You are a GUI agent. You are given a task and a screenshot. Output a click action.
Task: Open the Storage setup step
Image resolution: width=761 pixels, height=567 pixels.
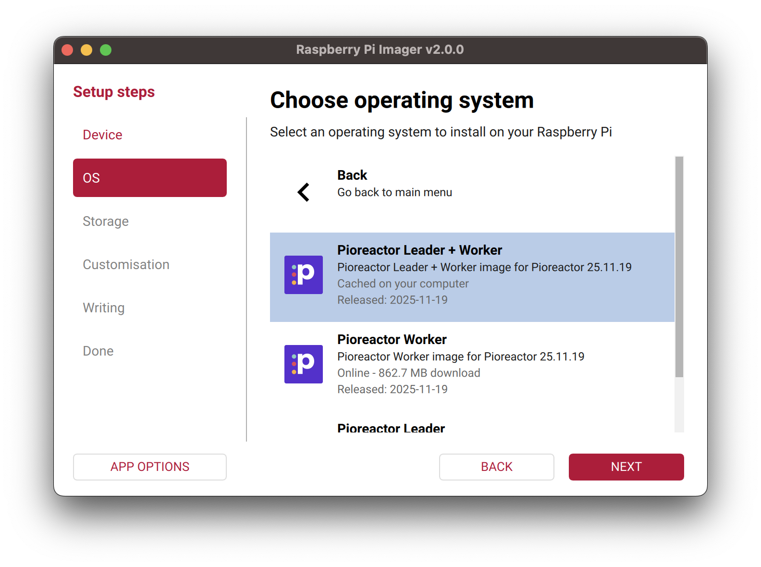(x=106, y=222)
